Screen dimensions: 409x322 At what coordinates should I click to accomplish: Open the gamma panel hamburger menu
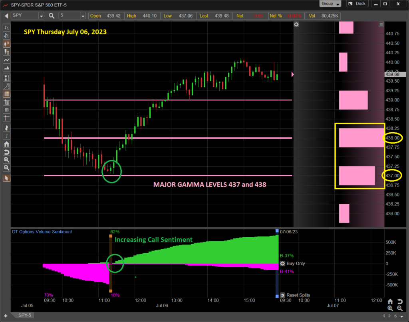pos(381,24)
